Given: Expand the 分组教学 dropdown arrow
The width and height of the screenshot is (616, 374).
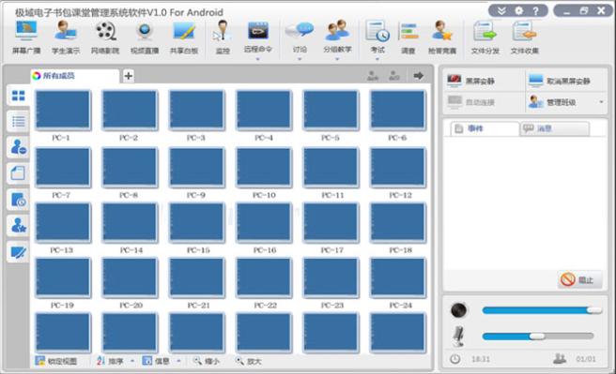Looking at the screenshot, I should [337, 59].
